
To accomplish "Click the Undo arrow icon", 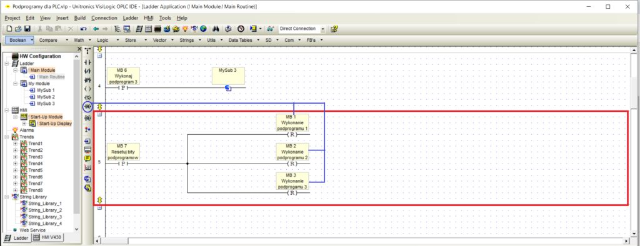I will (83, 29).
